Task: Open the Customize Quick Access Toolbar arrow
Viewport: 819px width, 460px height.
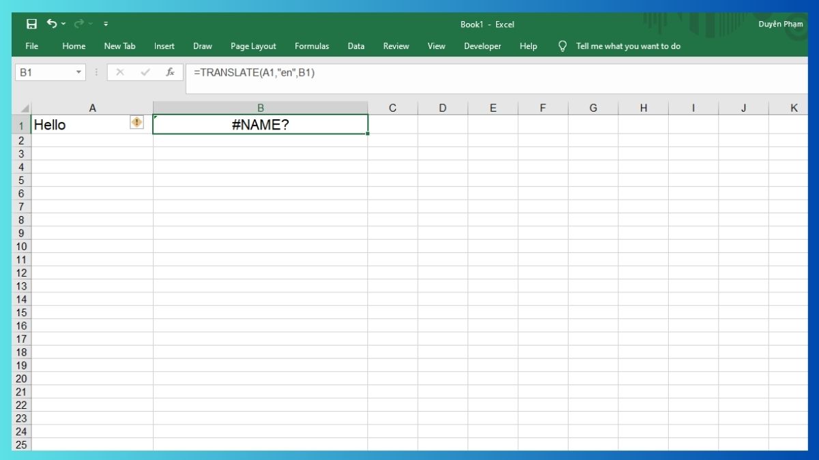Action: (x=106, y=25)
